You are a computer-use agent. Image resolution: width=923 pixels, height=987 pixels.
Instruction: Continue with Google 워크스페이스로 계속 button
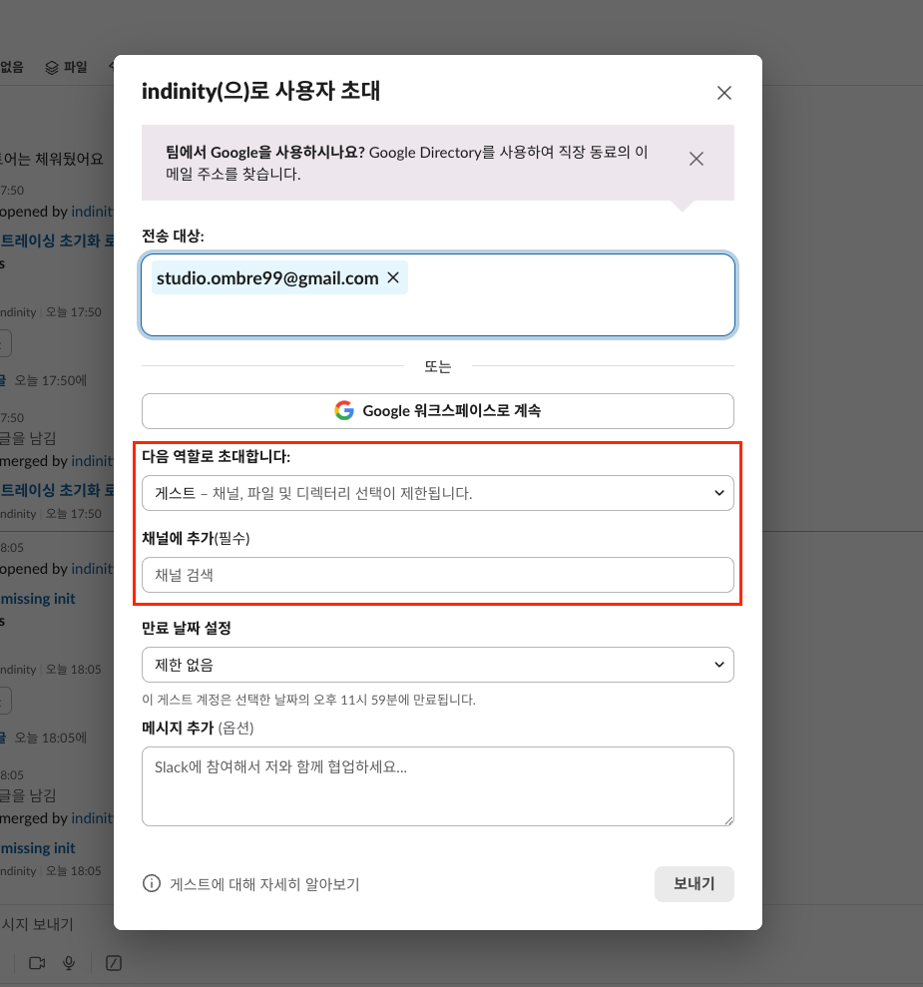click(437, 410)
